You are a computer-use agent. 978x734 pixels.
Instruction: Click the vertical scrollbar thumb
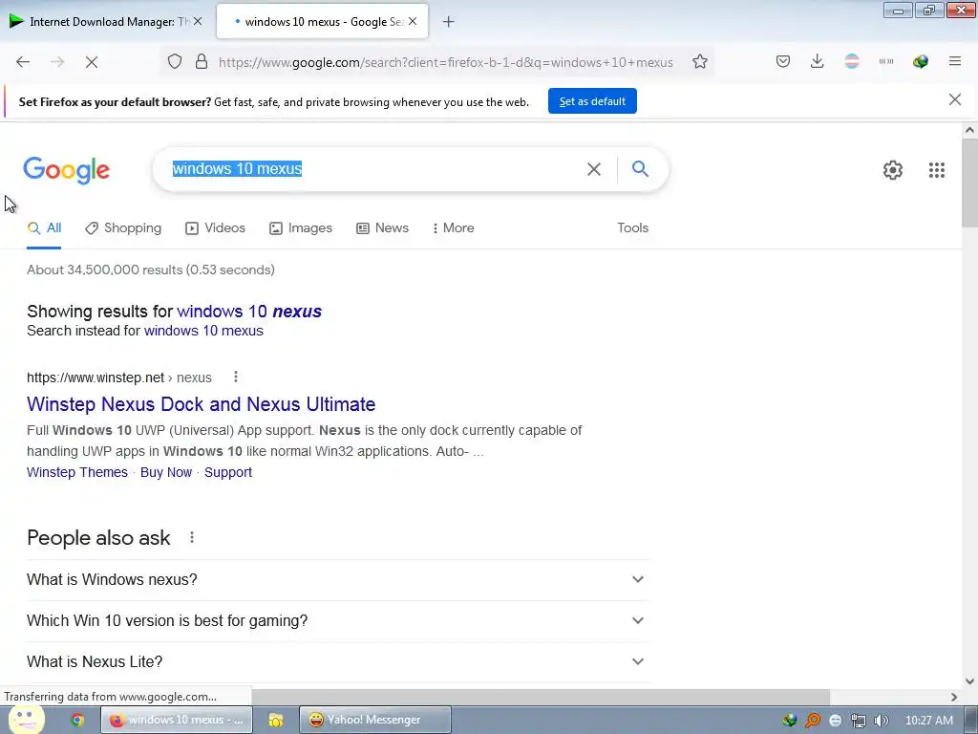[969, 183]
